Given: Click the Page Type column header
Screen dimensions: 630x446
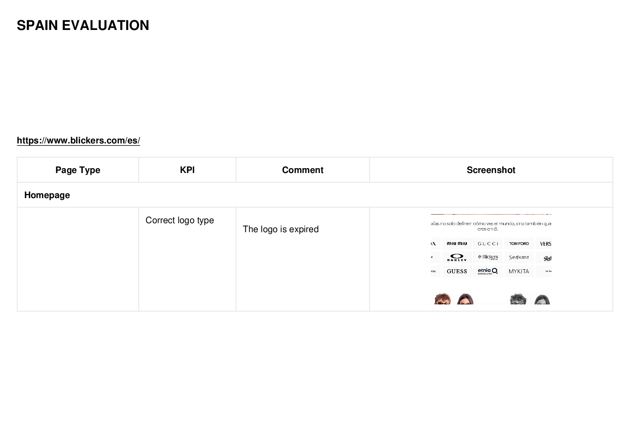Looking at the screenshot, I should click(78, 170).
